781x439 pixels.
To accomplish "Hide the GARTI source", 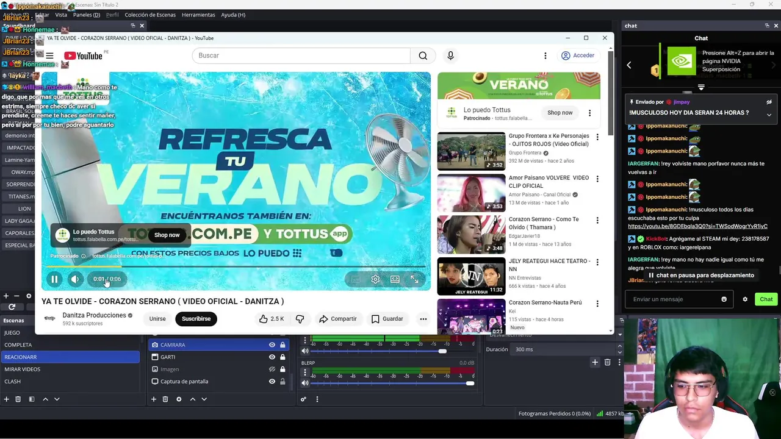I will point(272,357).
